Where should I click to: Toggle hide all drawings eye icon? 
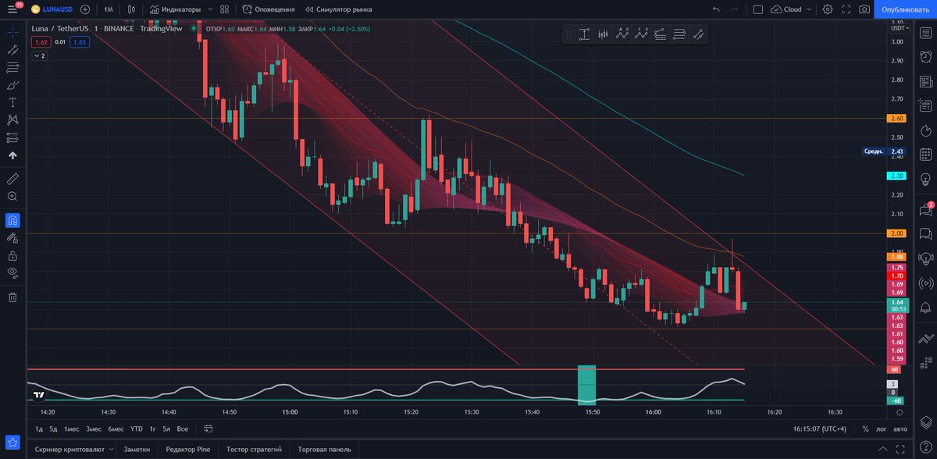[12, 272]
